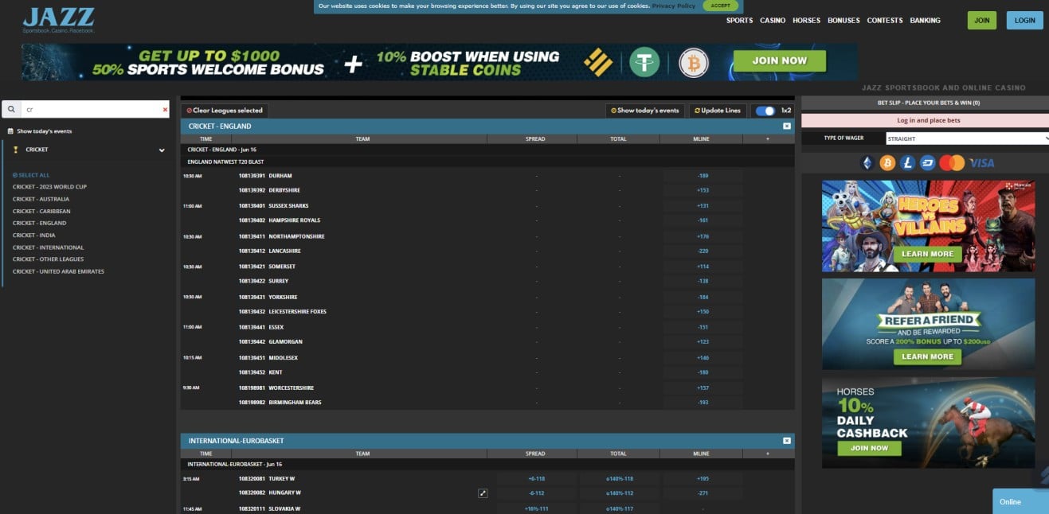
Task: Open the Bonuses menu
Action: coord(844,21)
